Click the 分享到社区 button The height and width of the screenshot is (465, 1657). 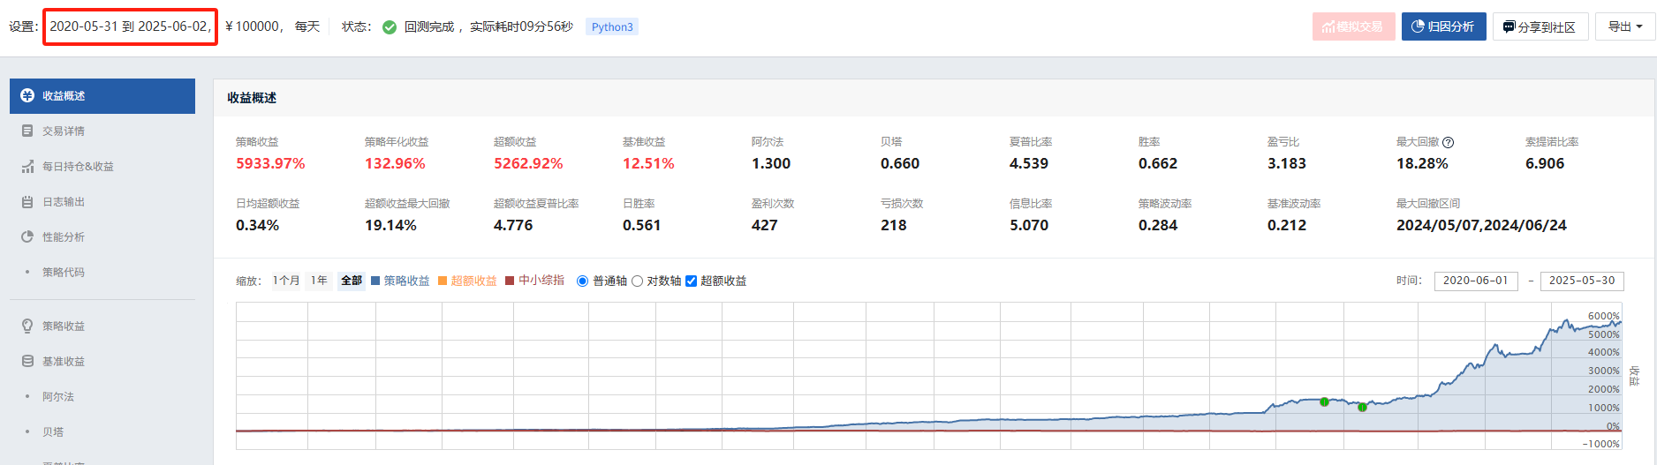click(1540, 26)
